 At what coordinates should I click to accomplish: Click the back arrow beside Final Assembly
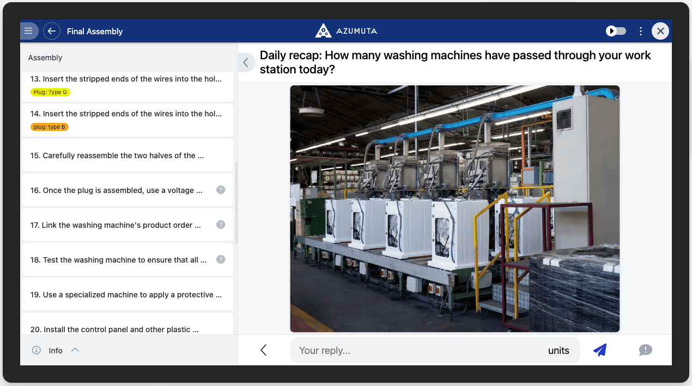(52, 31)
